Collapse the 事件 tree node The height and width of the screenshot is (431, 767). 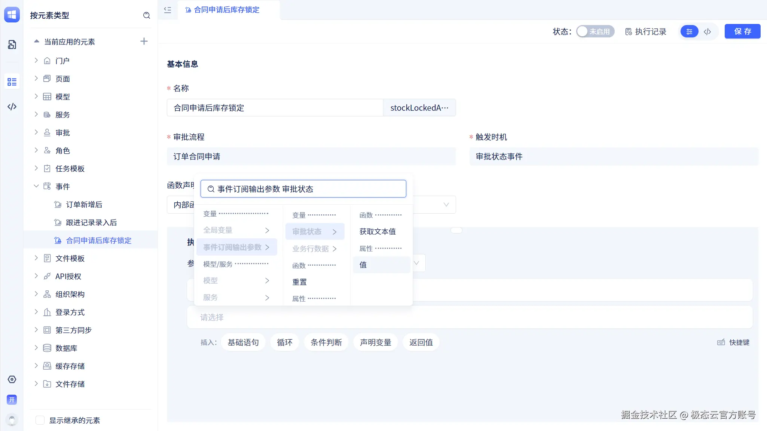pos(36,186)
